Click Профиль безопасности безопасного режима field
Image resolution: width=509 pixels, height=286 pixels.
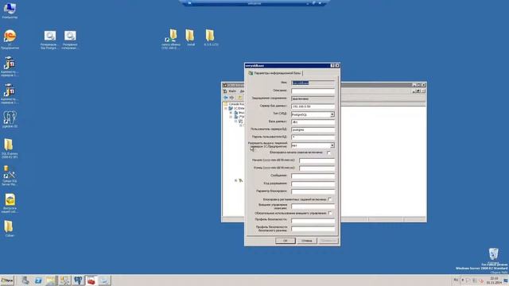click(313, 228)
